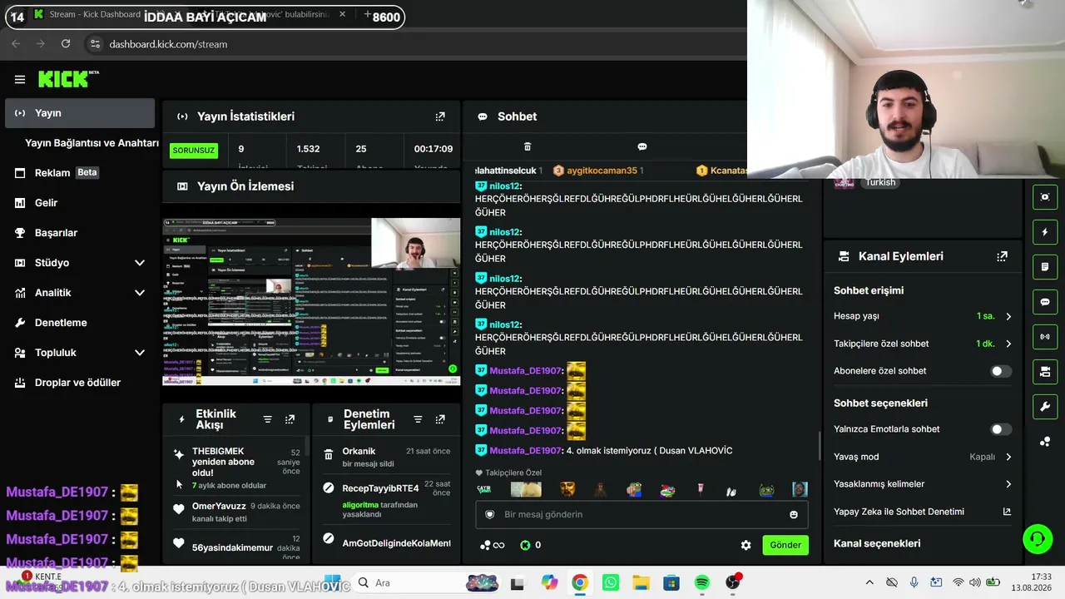Click the chat bubble icon in right sidebar
Viewport: 1065px width, 599px height.
click(1045, 302)
